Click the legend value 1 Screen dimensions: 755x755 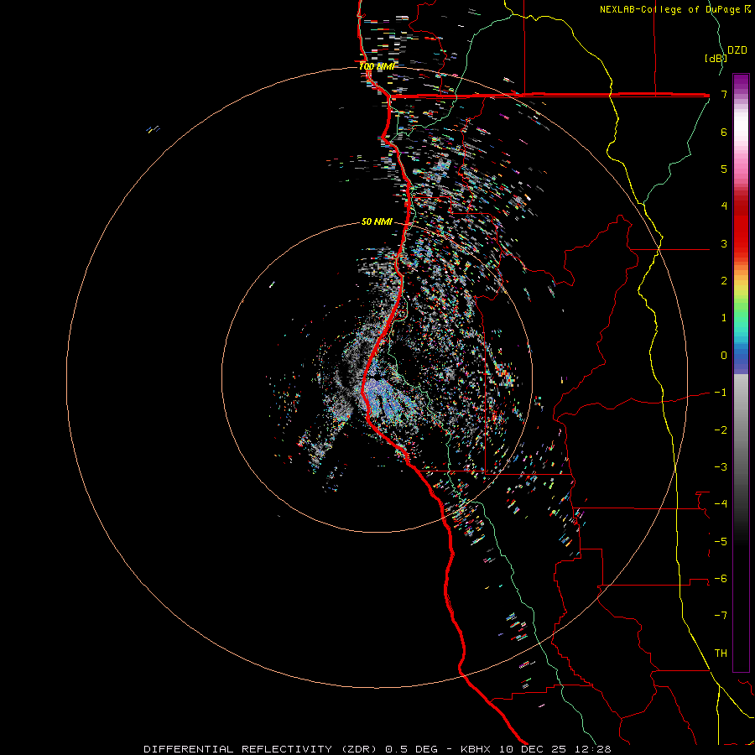[x=724, y=318]
